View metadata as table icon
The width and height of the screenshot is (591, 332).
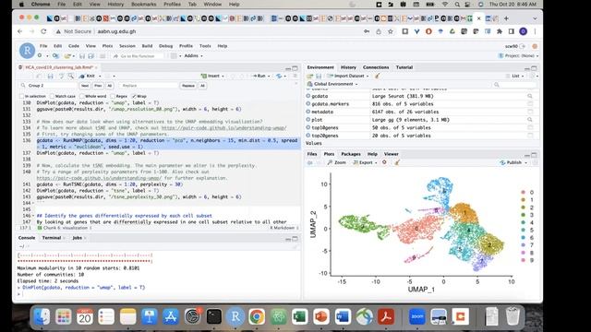(x=530, y=112)
